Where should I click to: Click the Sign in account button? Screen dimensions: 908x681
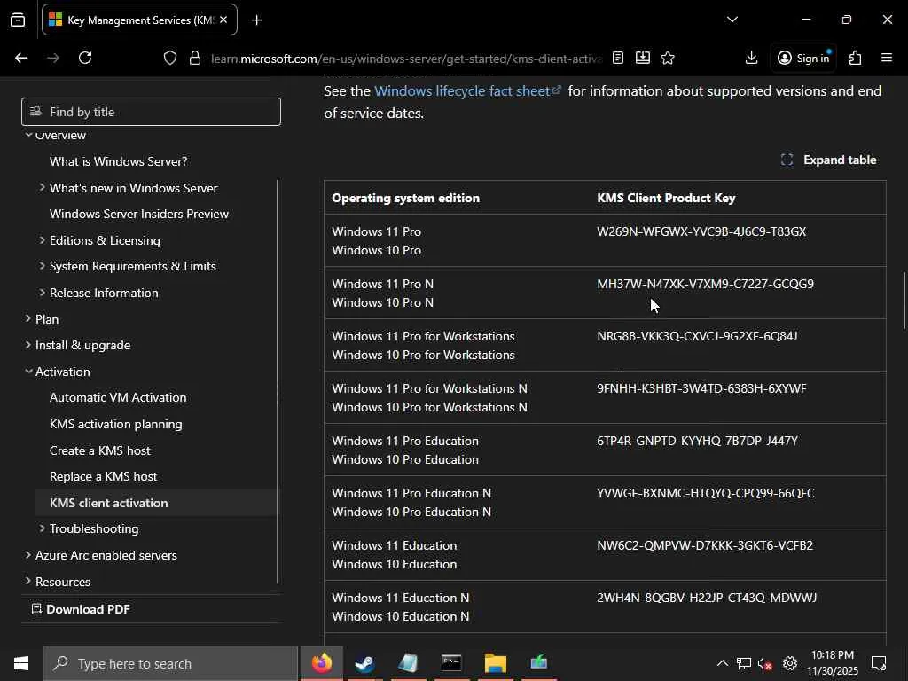pos(803,58)
